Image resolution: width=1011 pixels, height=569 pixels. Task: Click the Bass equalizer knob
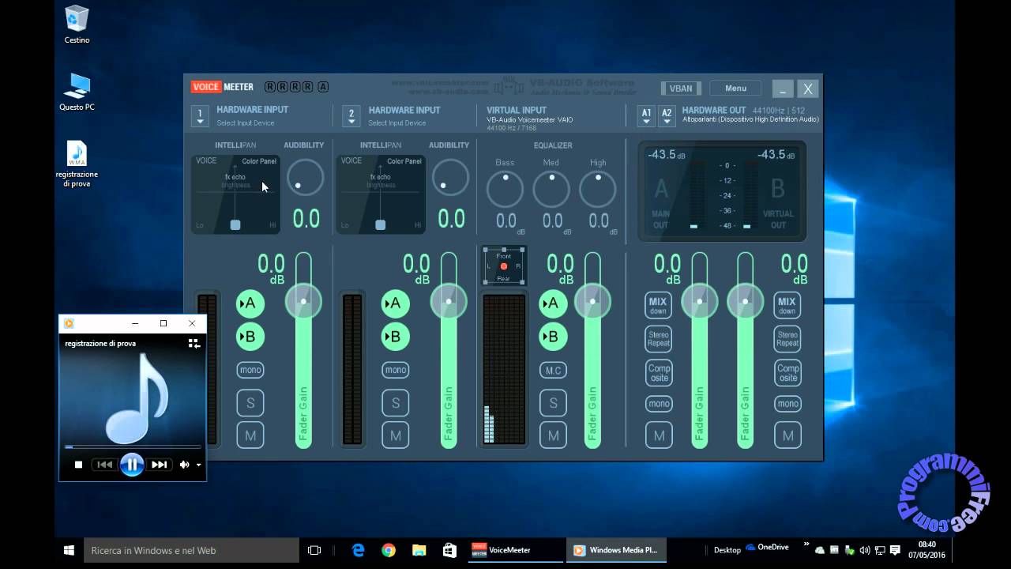coord(505,189)
